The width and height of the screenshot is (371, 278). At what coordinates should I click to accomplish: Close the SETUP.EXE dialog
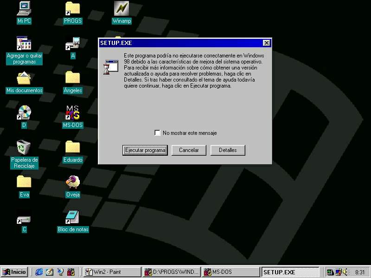(x=266, y=43)
